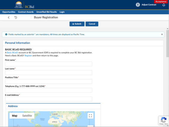Open the Opportunities menu
169x127 pixels.
pos(9,12)
